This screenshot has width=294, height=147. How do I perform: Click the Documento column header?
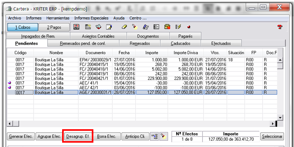click(96, 53)
